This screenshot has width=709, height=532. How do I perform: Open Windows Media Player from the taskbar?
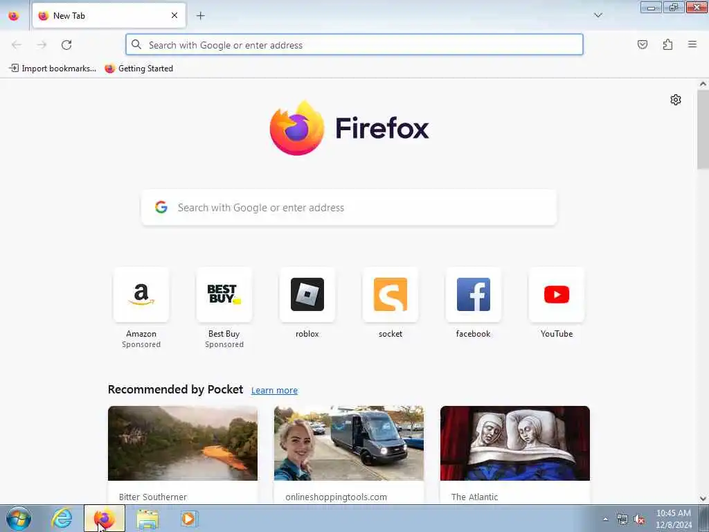[x=188, y=518]
